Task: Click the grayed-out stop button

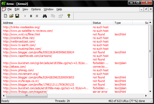Action: click(x=37, y=16)
